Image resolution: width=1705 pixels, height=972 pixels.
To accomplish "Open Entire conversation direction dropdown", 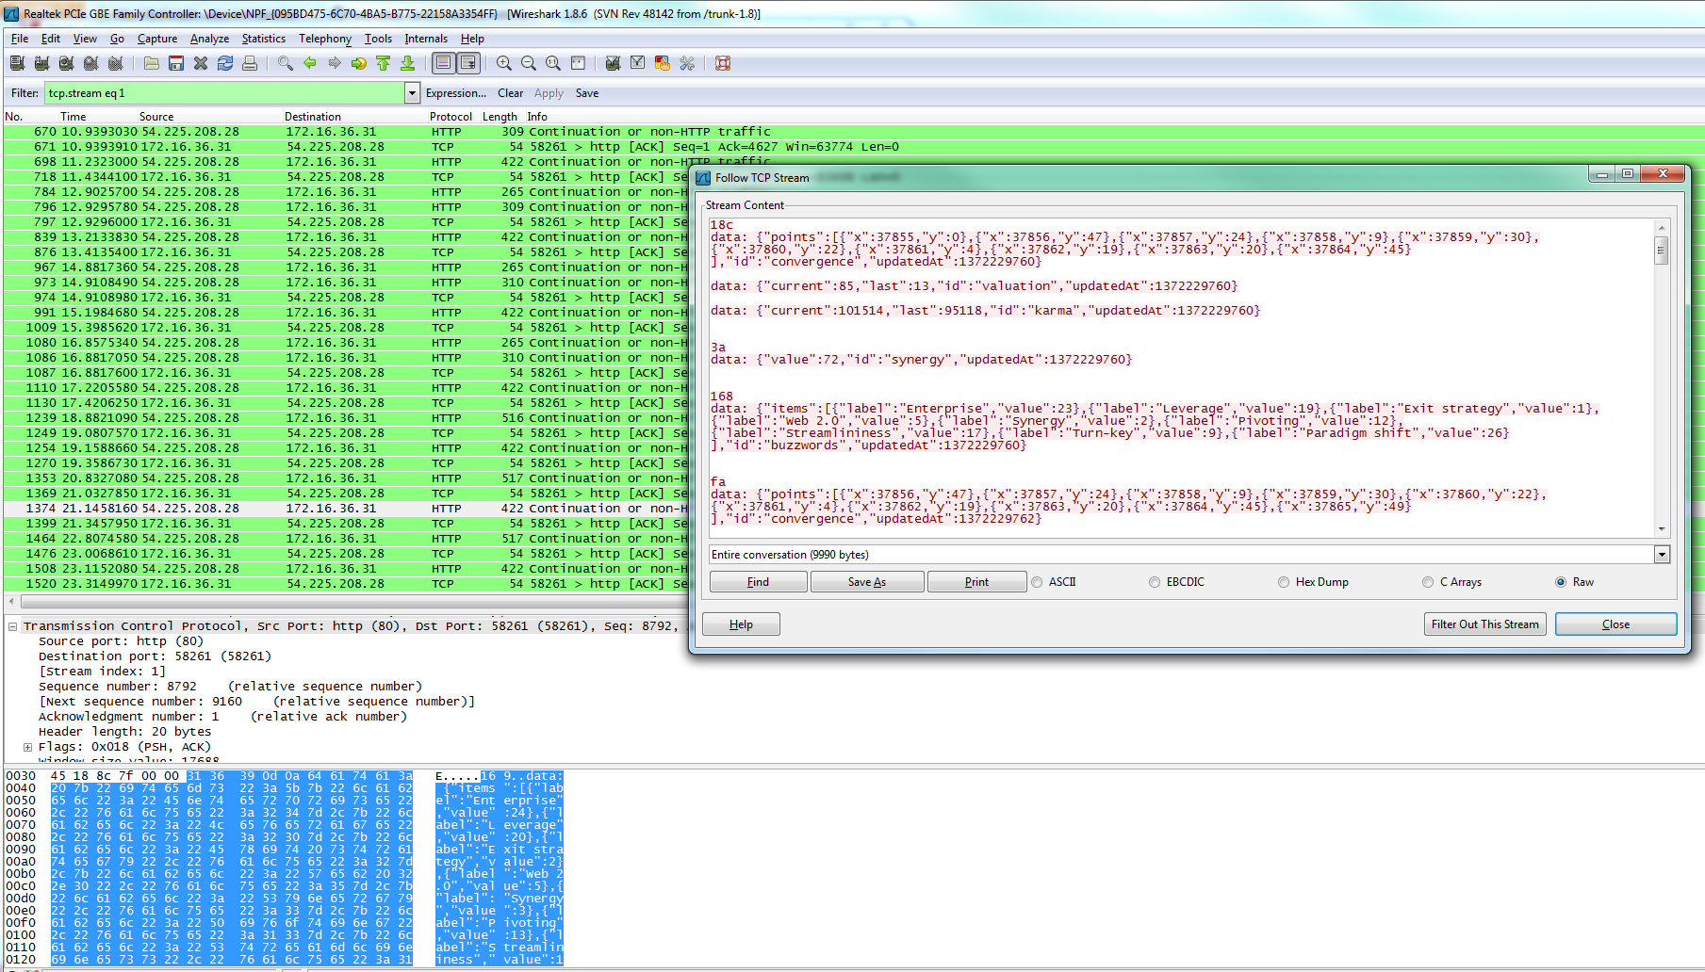I will pos(1662,555).
